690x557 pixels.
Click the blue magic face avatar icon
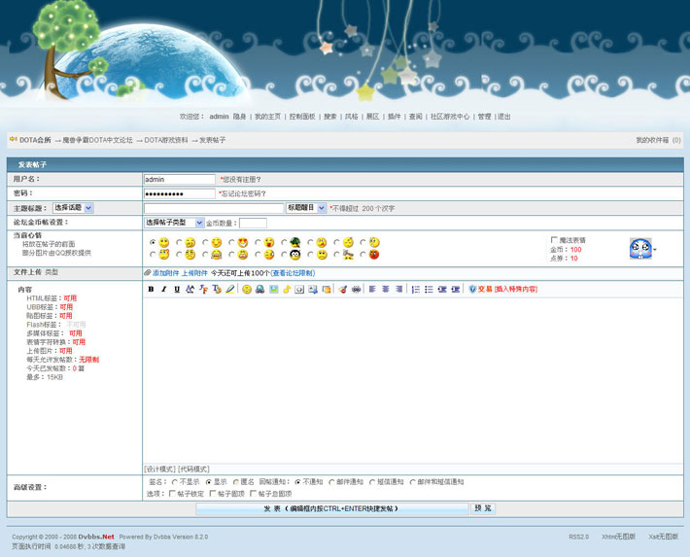tap(640, 249)
